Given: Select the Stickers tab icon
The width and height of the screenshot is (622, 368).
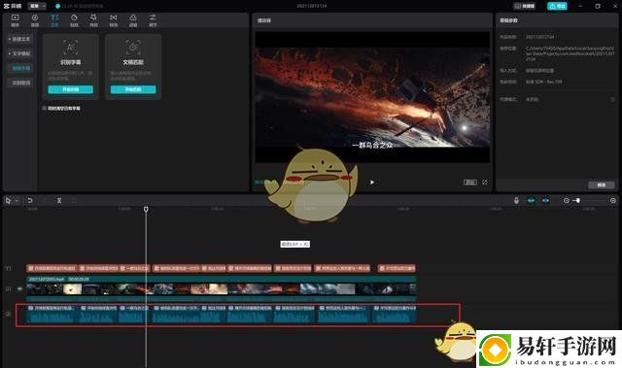Looking at the screenshot, I should click(74, 19).
